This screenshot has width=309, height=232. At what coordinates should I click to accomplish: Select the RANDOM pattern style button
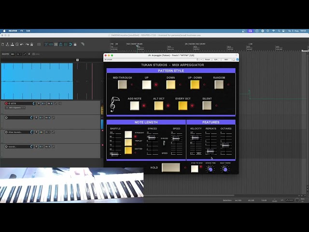pos(219,85)
